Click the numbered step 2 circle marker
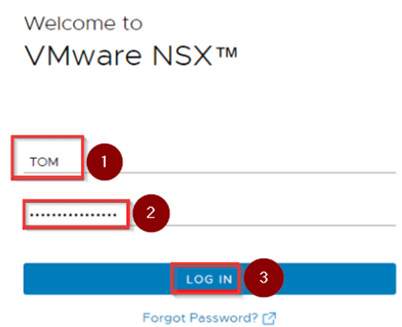This screenshot has height=327, width=402. (151, 213)
